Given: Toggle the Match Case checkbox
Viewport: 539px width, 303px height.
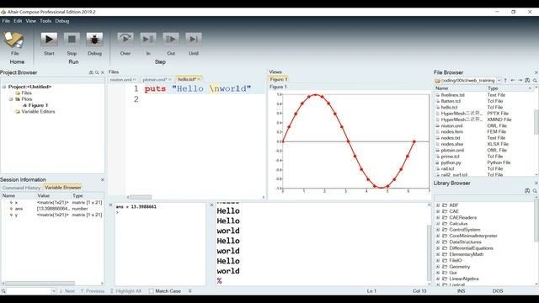Looking at the screenshot, I should [152, 291].
